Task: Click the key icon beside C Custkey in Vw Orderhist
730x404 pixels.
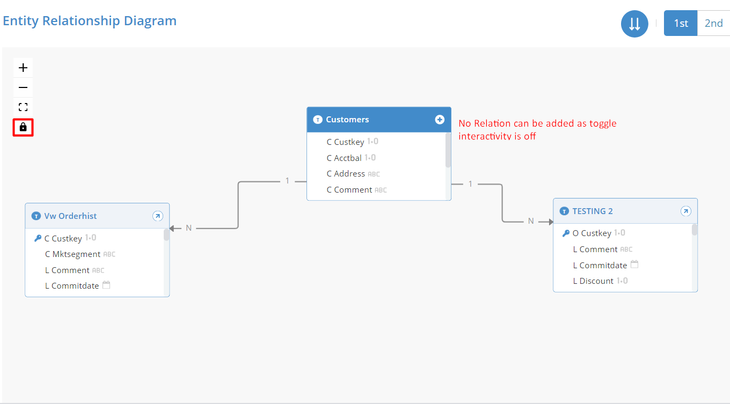Action: pos(38,238)
